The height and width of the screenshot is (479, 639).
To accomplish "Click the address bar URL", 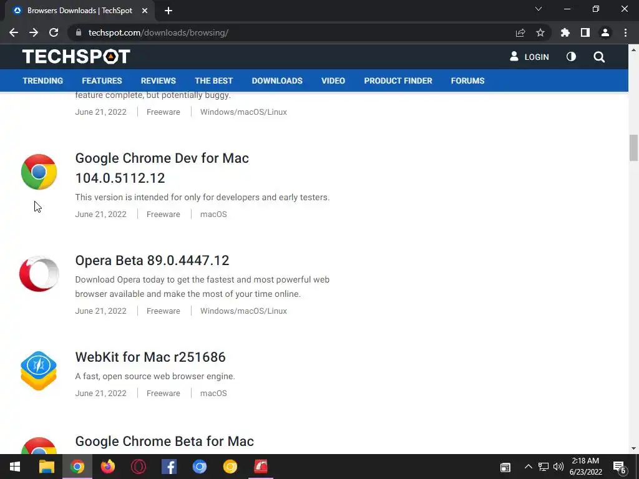I will click(x=158, y=32).
